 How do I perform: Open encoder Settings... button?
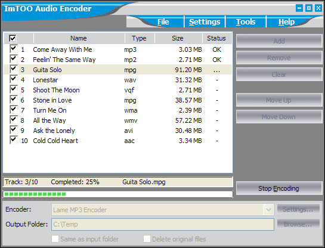(x=298, y=209)
